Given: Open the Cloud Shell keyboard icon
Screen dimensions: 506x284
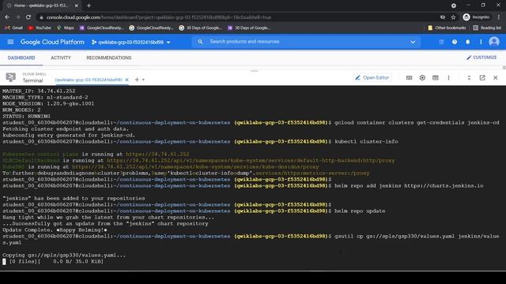Looking at the screenshot, I should tap(409, 77).
